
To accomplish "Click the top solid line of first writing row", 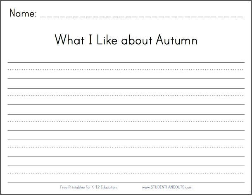I will 126,62.
